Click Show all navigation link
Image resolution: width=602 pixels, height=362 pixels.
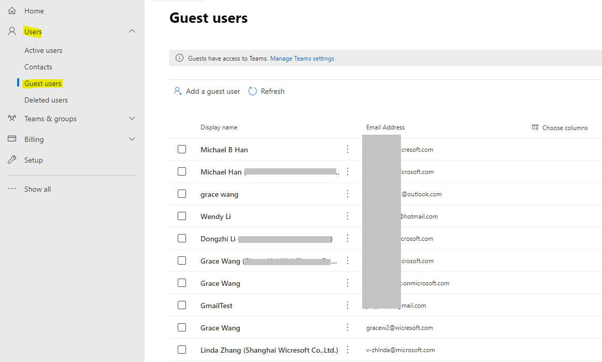point(38,189)
